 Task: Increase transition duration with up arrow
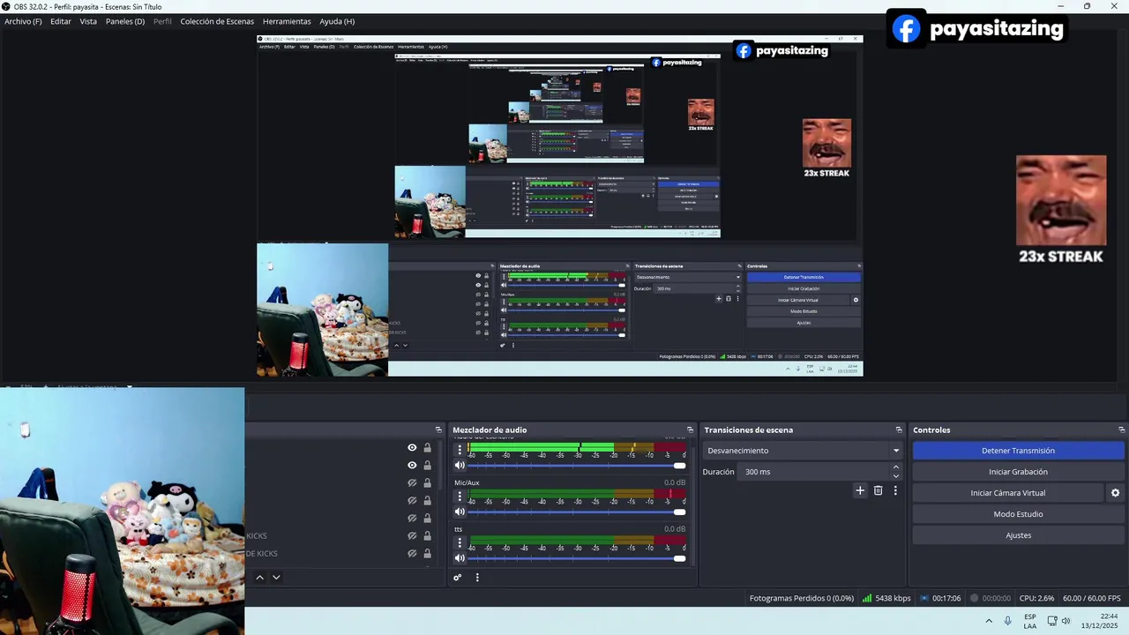click(x=896, y=467)
